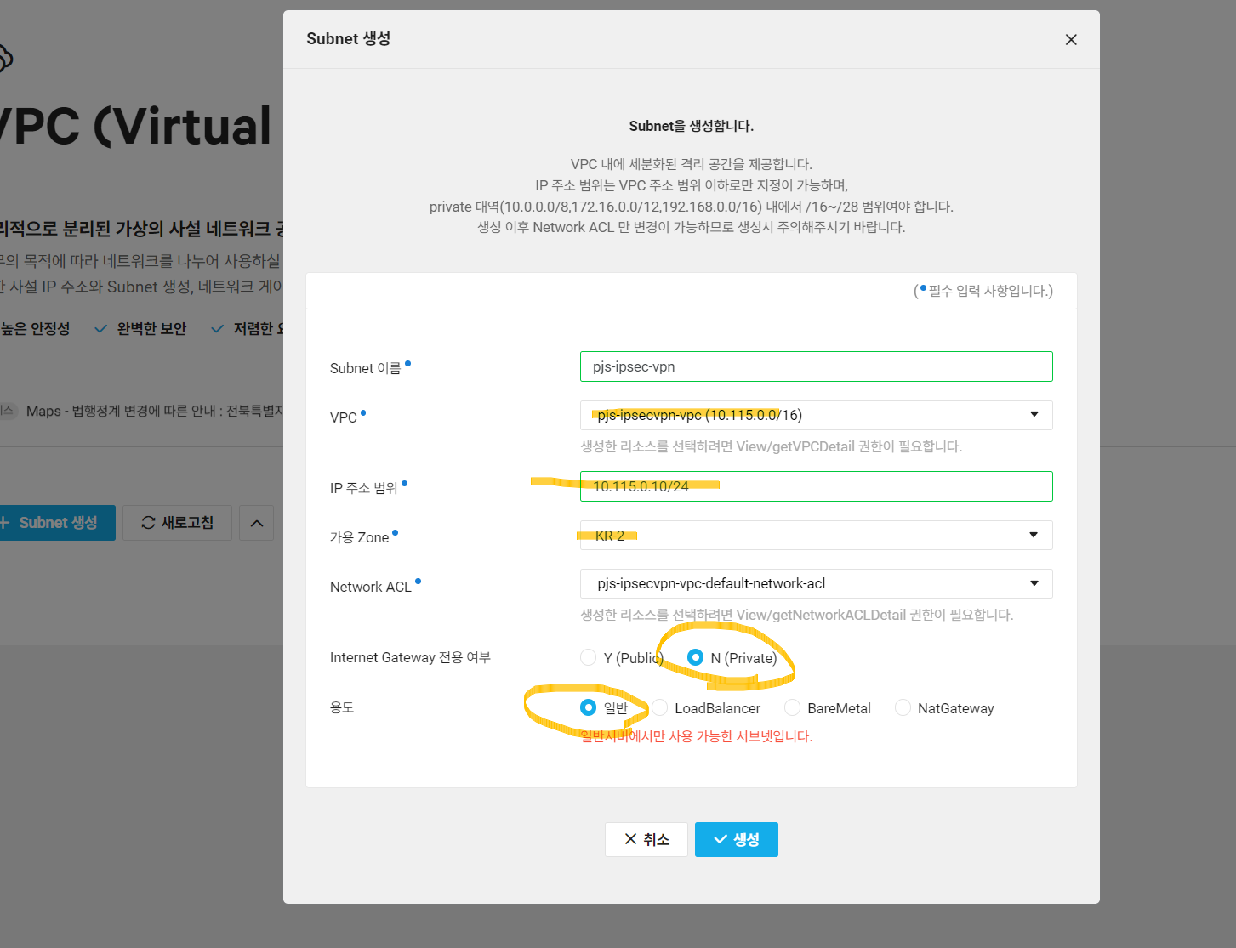1236x948 pixels.
Task: Click the View/getVPCDetail 권한 hint text
Action: point(772,446)
